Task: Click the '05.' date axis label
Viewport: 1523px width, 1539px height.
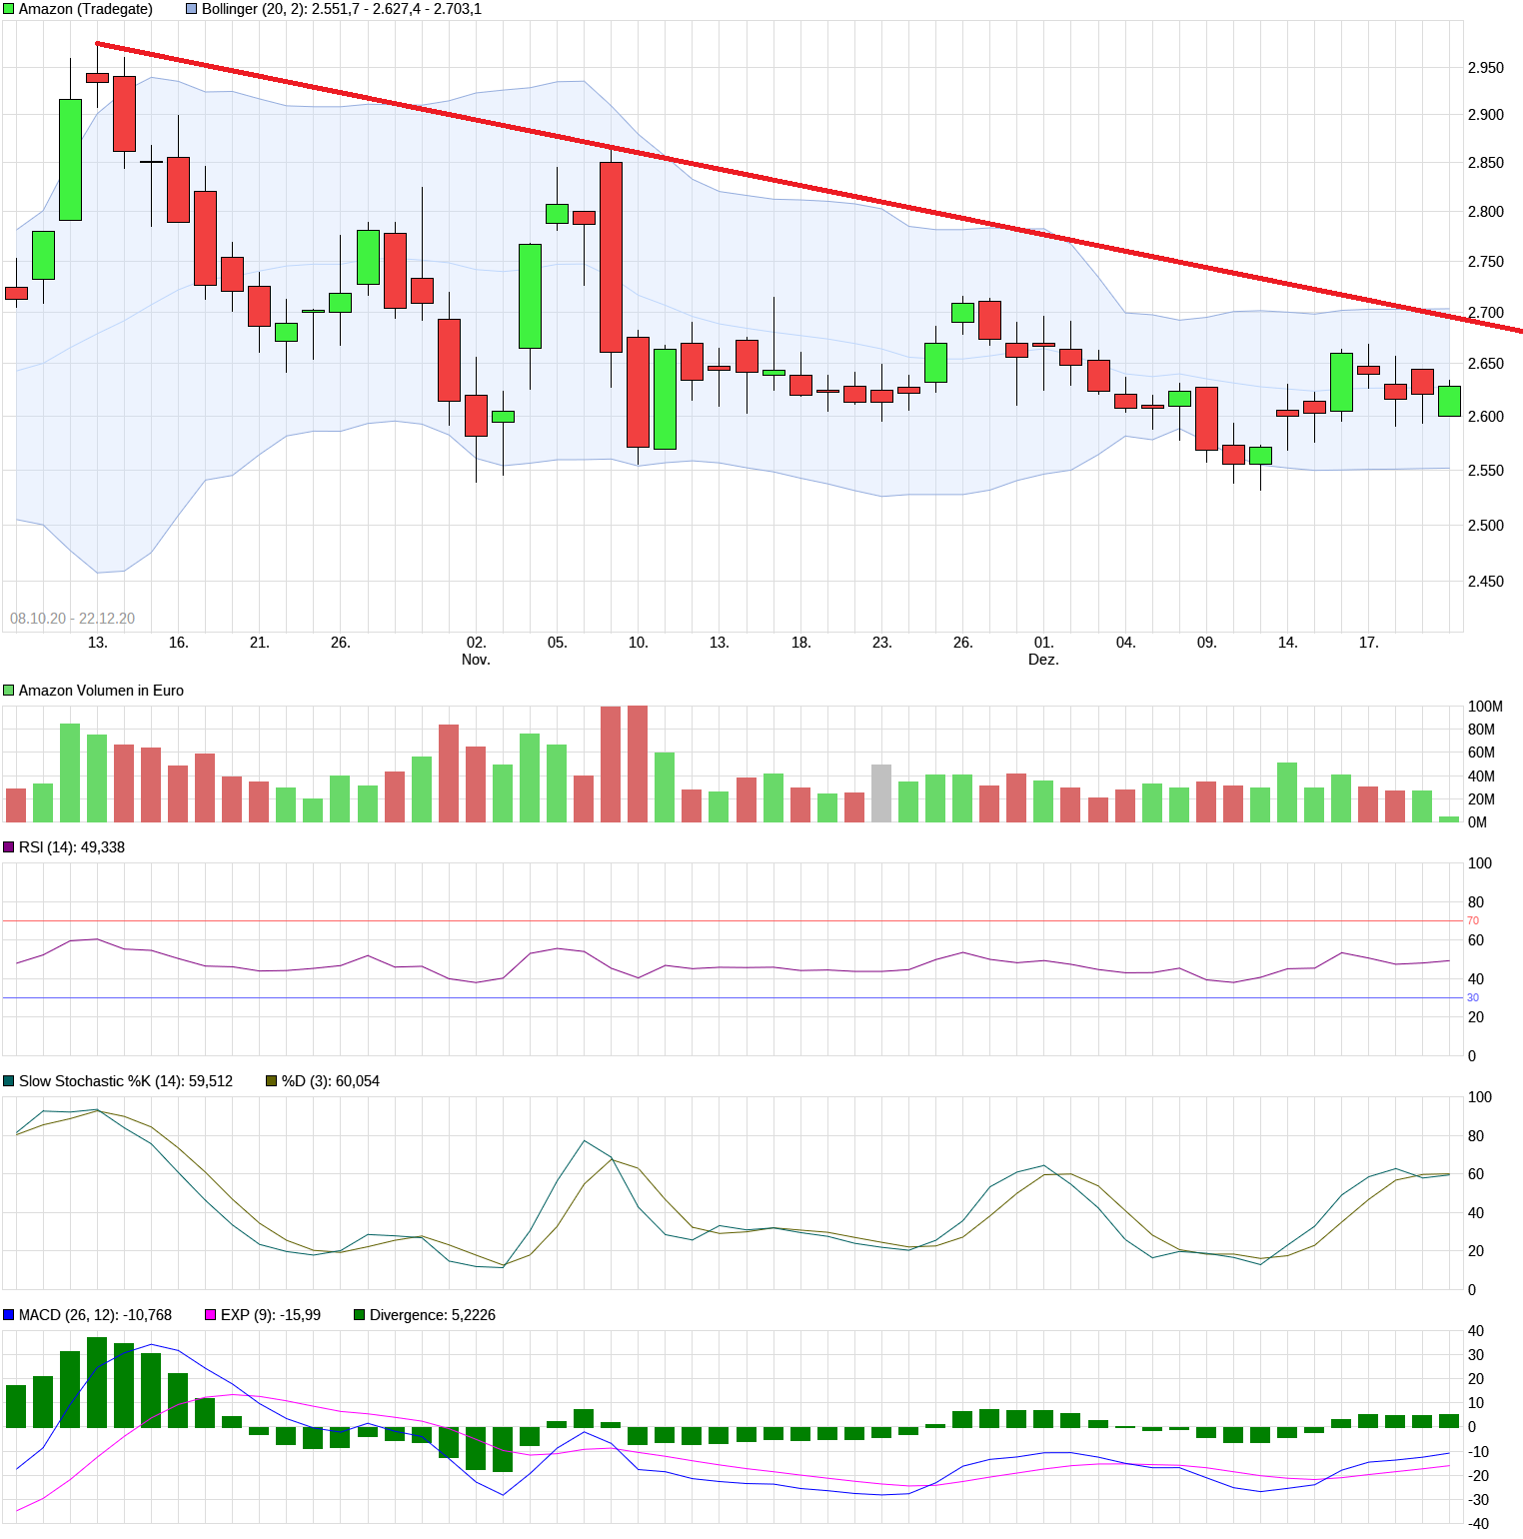Action: [557, 643]
